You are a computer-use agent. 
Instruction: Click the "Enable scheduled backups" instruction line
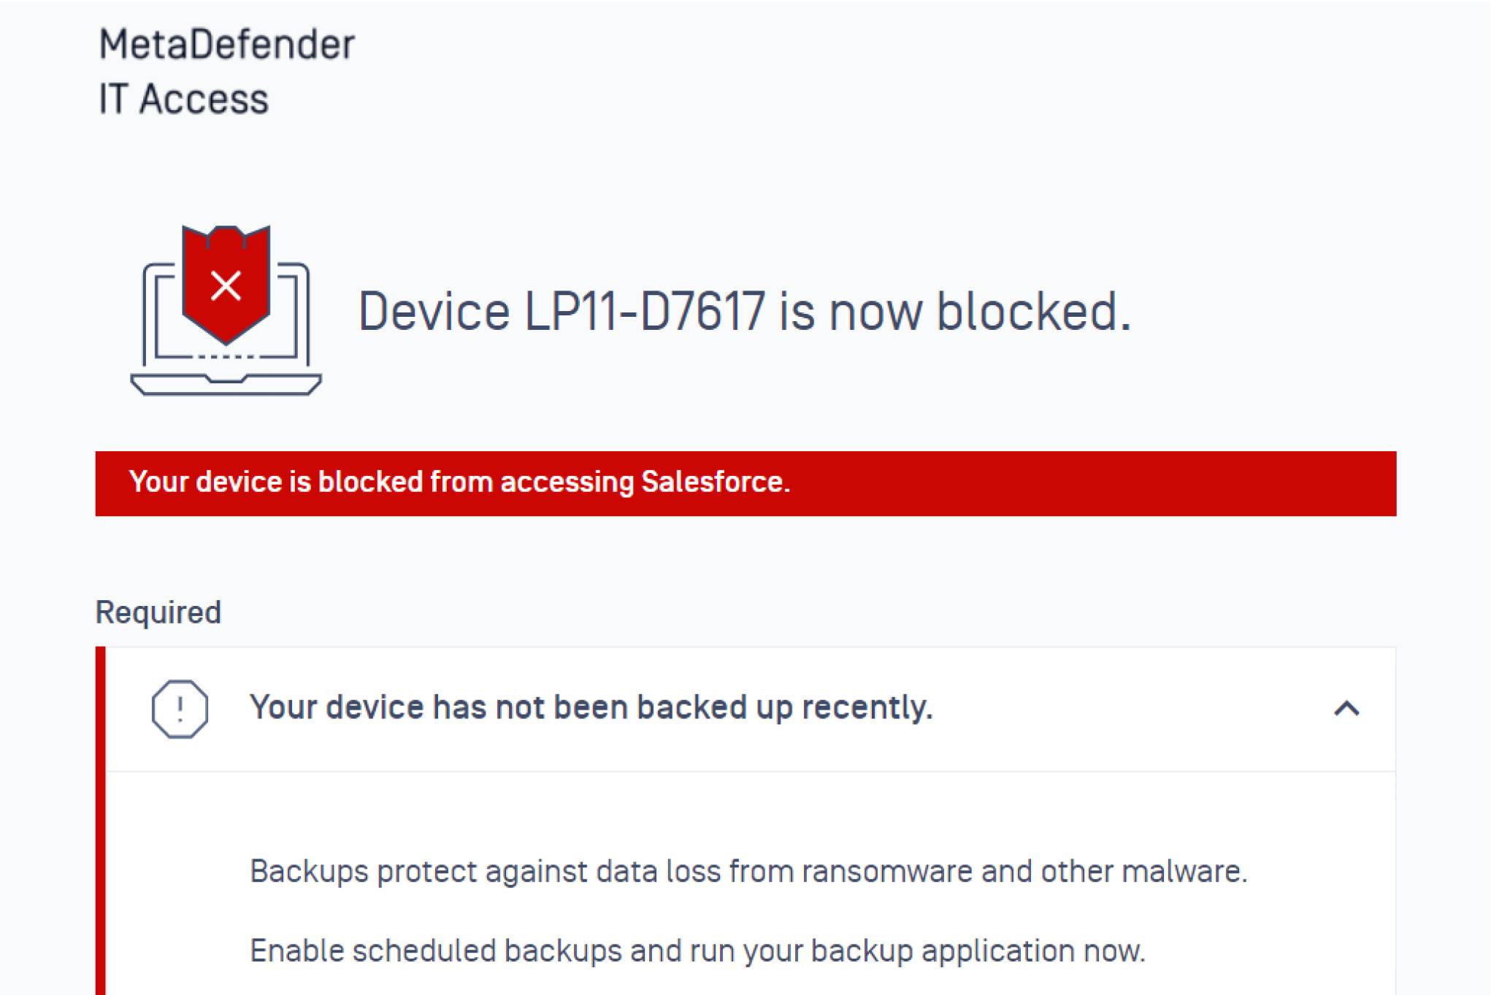[x=697, y=950]
